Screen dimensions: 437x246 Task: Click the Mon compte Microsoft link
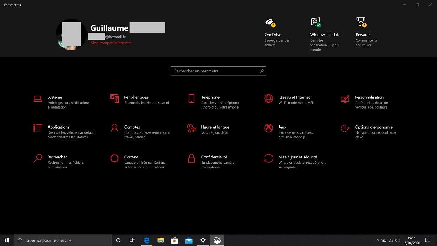point(111,43)
